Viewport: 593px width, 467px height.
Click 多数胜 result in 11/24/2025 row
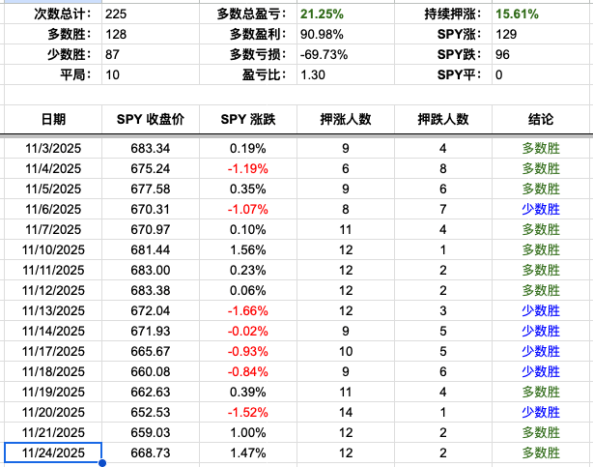[541, 452]
